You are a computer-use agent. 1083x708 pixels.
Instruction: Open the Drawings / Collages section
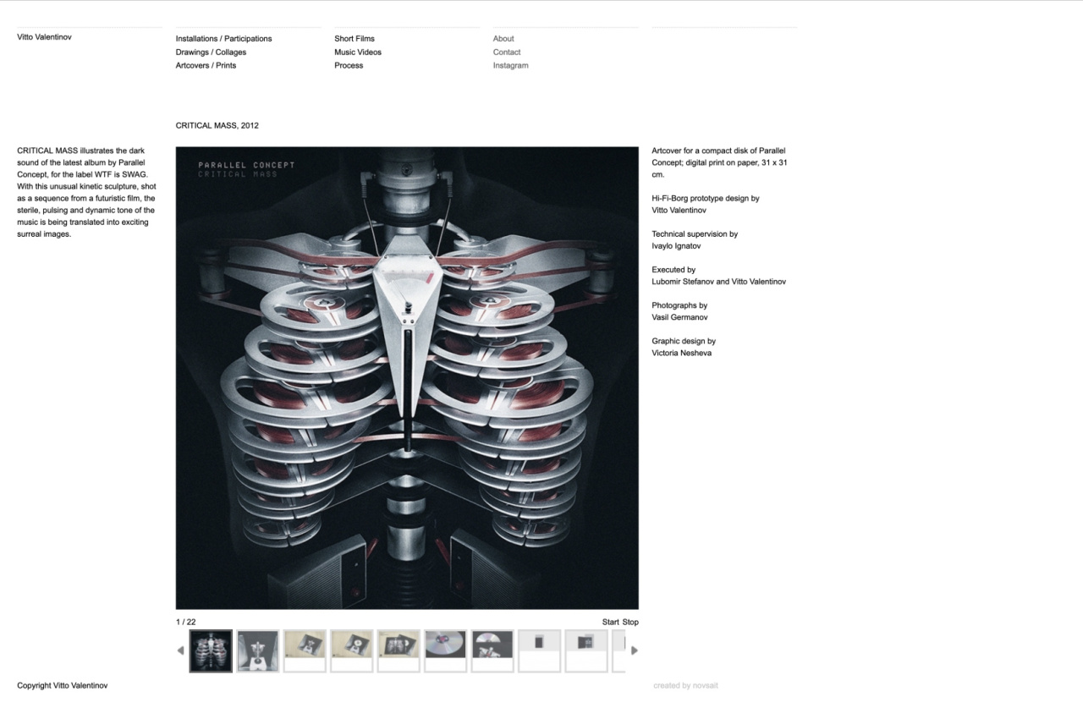(212, 52)
